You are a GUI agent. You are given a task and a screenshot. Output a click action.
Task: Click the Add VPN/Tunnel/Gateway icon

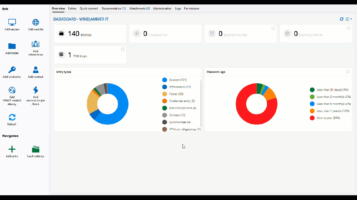12,90
